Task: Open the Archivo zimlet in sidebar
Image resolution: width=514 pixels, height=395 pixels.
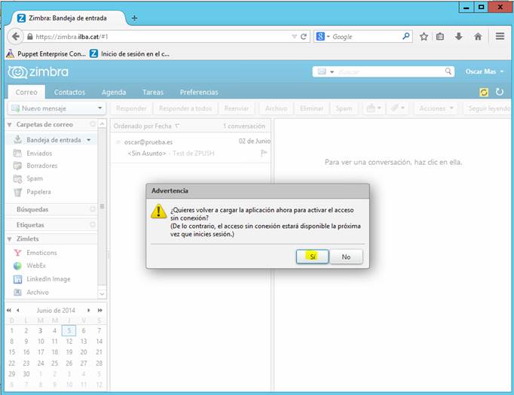Action: (x=38, y=292)
